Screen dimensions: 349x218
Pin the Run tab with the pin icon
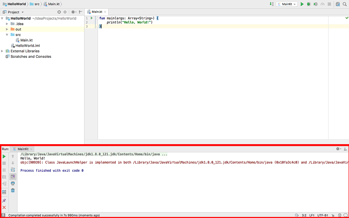(x=4, y=201)
